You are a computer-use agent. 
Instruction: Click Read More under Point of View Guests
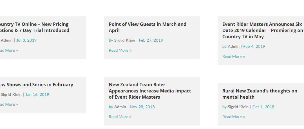(120, 50)
